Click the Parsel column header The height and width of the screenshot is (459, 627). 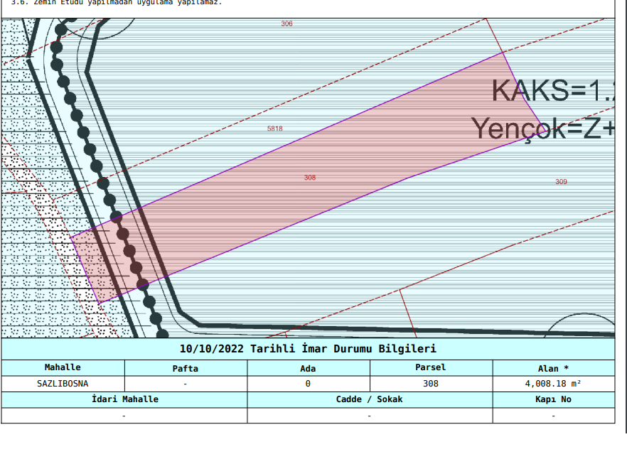[x=430, y=367]
